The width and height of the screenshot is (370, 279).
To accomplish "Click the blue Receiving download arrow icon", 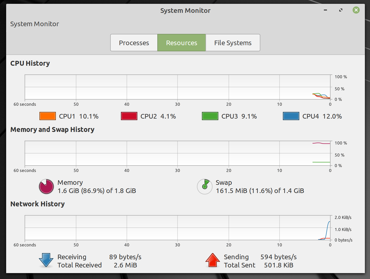I will [x=46, y=261].
